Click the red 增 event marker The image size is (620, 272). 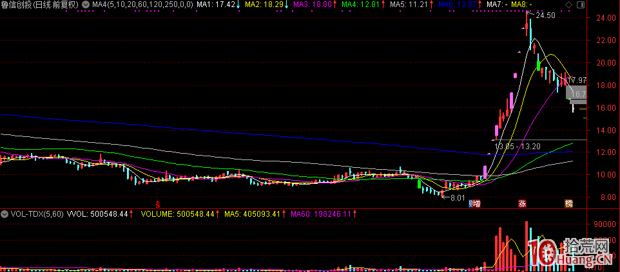pyautogui.click(x=478, y=204)
